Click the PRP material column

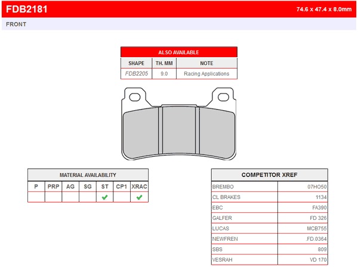(53, 187)
